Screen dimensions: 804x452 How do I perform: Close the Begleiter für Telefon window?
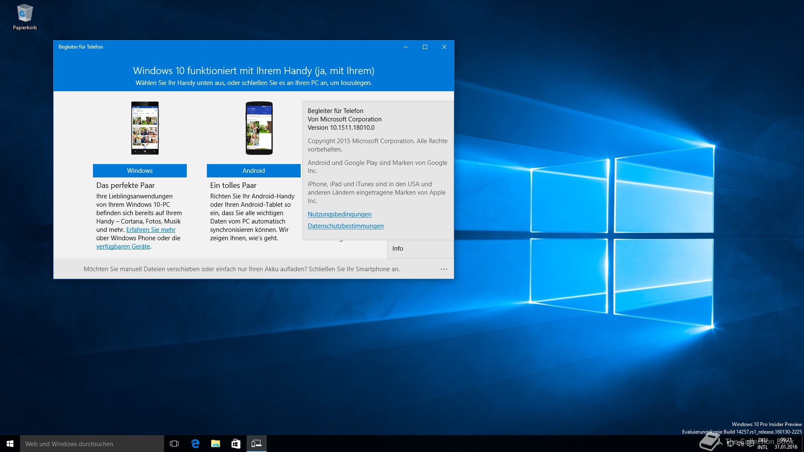point(444,47)
